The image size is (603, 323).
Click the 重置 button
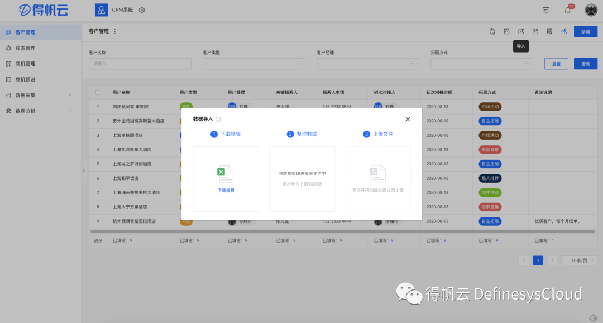[556, 64]
